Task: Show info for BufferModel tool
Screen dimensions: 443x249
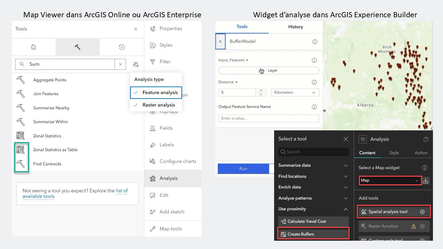Action: [x=315, y=41]
